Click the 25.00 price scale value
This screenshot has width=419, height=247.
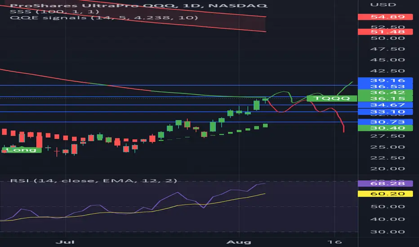coord(388,147)
